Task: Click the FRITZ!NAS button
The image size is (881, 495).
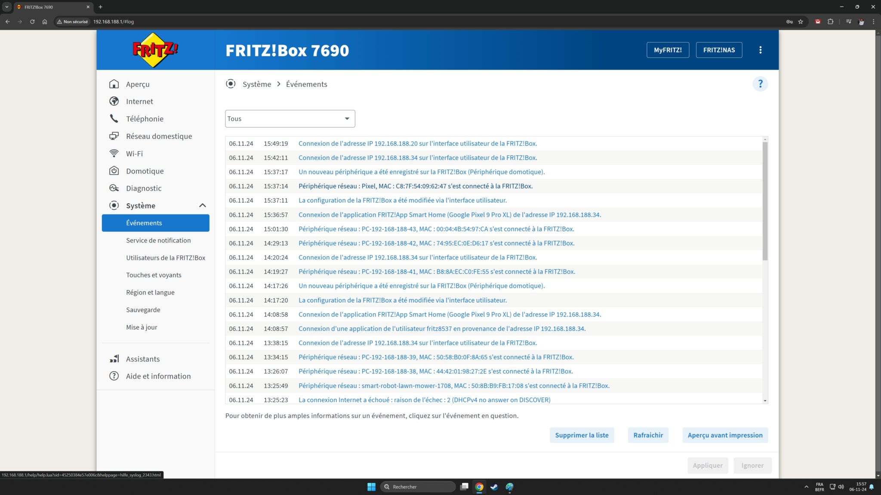Action: pos(719,50)
